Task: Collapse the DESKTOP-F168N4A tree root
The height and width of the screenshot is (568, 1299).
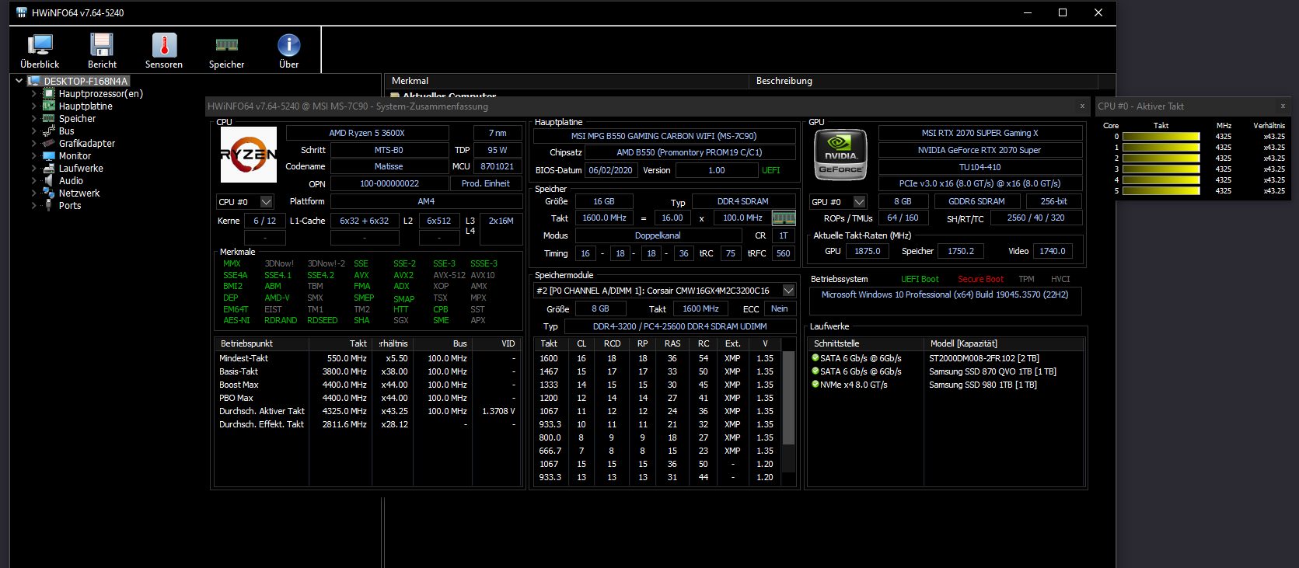Action: pyautogui.click(x=19, y=81)
